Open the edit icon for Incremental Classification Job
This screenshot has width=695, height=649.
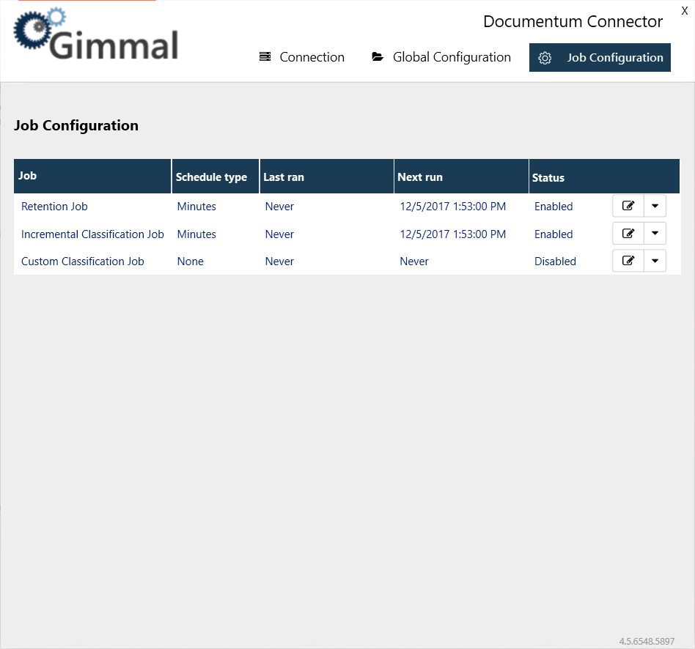[x=628, y=233]
